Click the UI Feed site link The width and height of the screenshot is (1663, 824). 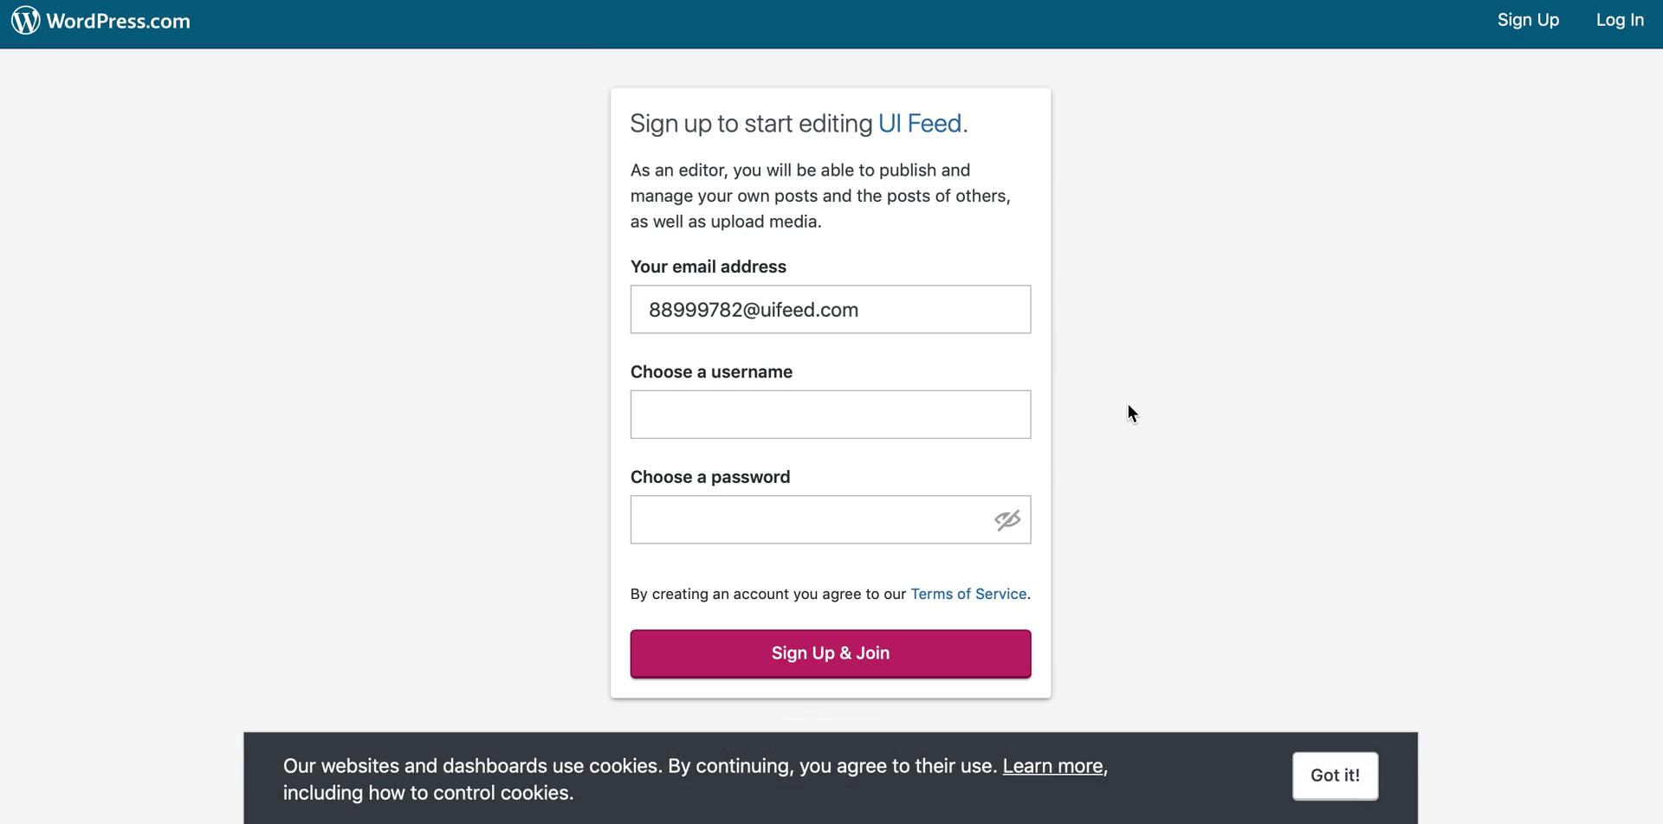pyautogui.click(x=920, y=124)
